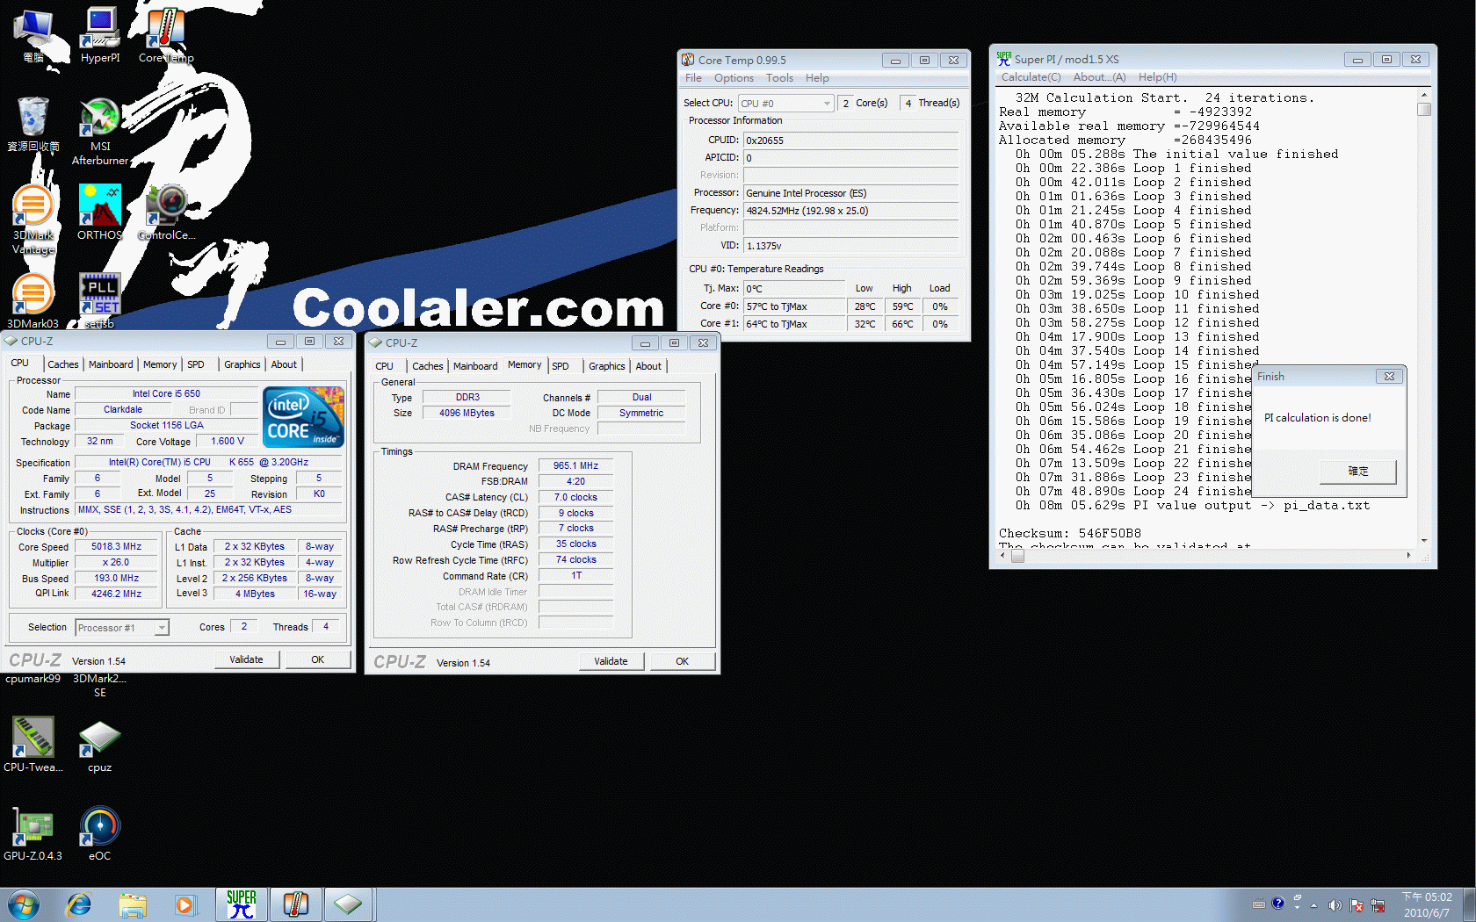This screenshot has height=922, width=1476.
Task: Click Validate in right CPU-Z Memory window
Action: [611, 661]
